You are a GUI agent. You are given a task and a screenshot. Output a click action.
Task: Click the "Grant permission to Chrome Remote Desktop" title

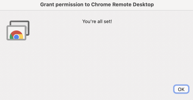(x=97, y=5)
